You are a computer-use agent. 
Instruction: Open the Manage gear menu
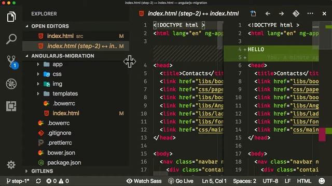point(11,165)
